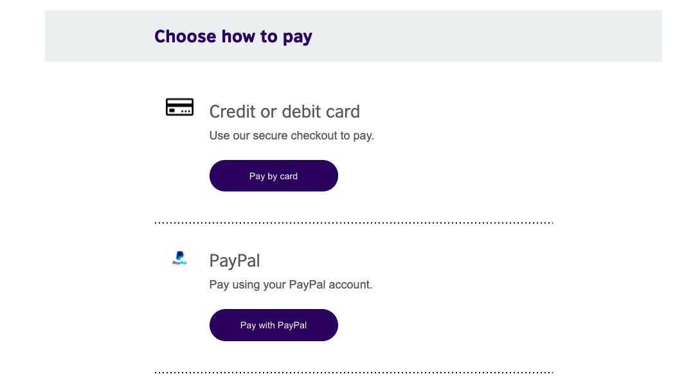Click the word "debit" in the card heading

tap(302, 112)
